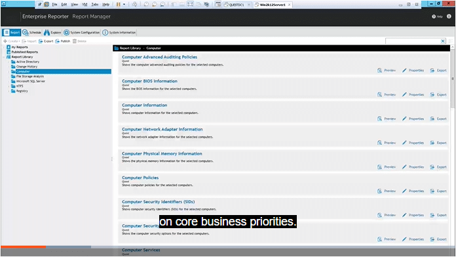Expand the NTFS tree node

9,86
